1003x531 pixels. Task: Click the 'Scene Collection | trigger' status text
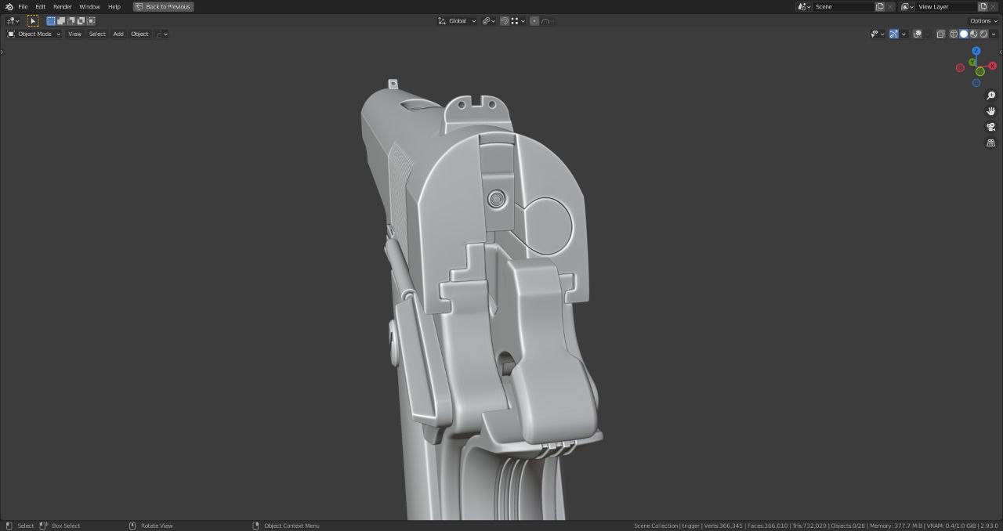[667, 526]
